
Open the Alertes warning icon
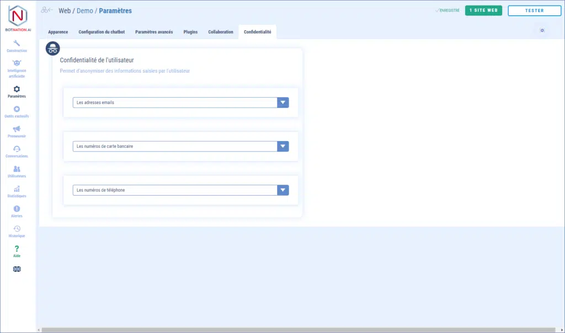pyautogui.click(x=17, y=208)
